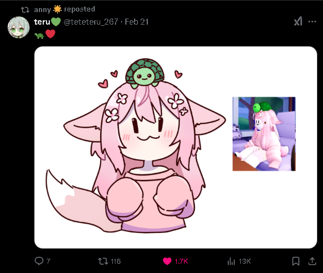The height and width of the screenshot is (273, 323).
Task: Open the view analytics bar-chart icon
Action: pyautogui.click(x=231, y=262)
